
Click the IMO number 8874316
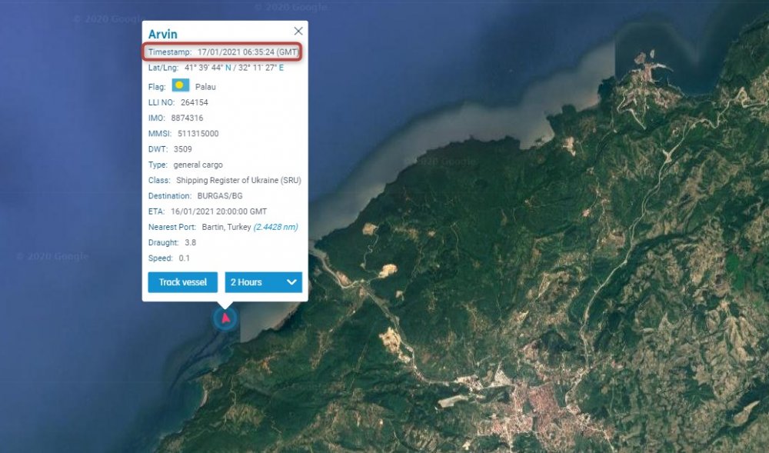[187, 118]
